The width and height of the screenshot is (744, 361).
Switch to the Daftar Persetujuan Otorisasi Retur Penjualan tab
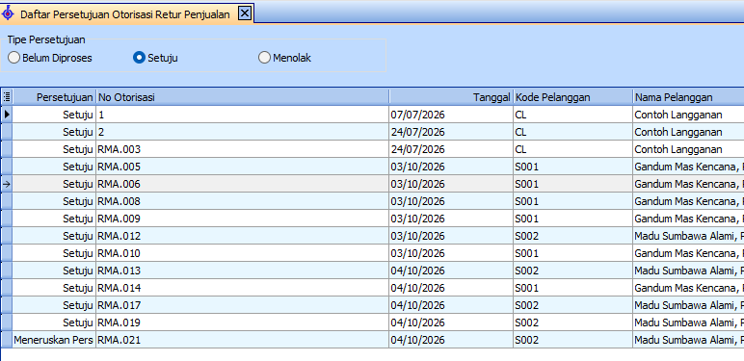point(125,14)
